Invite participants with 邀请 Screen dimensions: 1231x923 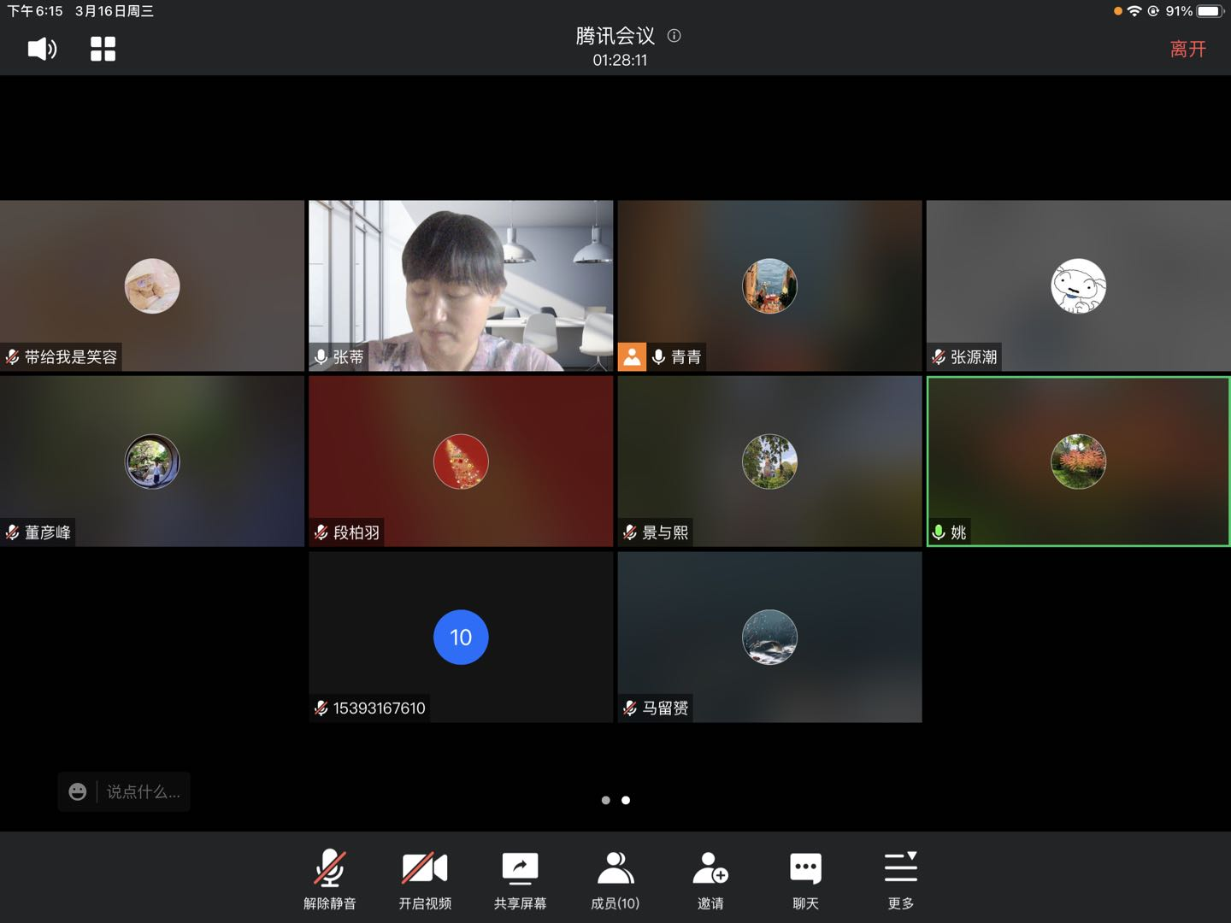point(710,879)
